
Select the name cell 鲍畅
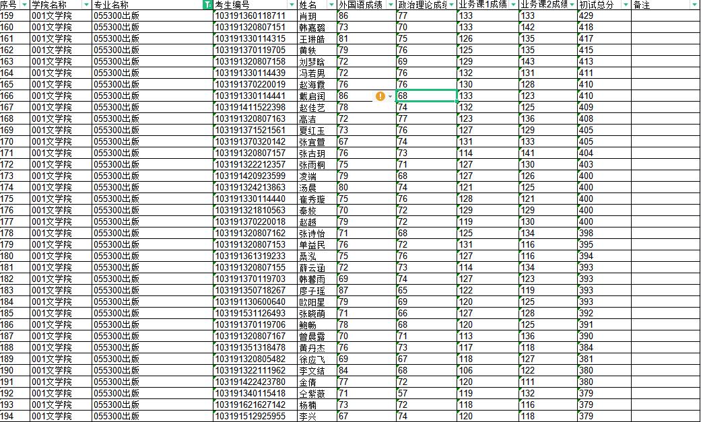[x=317, y=325]
